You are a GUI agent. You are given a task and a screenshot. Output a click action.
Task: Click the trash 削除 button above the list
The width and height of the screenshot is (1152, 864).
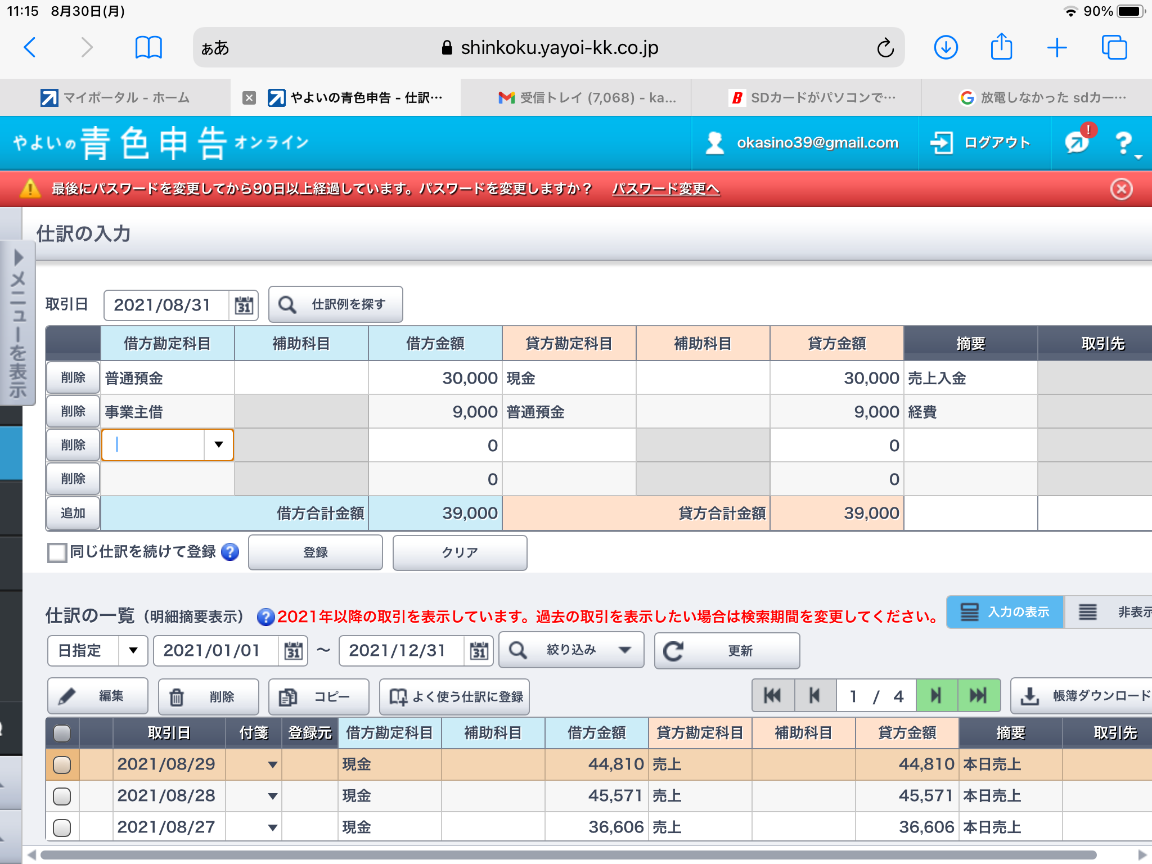pyautogui.click(x=208, y=696)
